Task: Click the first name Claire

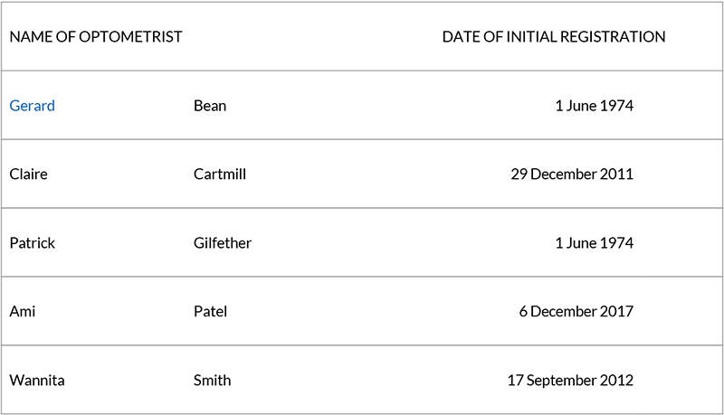Action: (28, 174)
